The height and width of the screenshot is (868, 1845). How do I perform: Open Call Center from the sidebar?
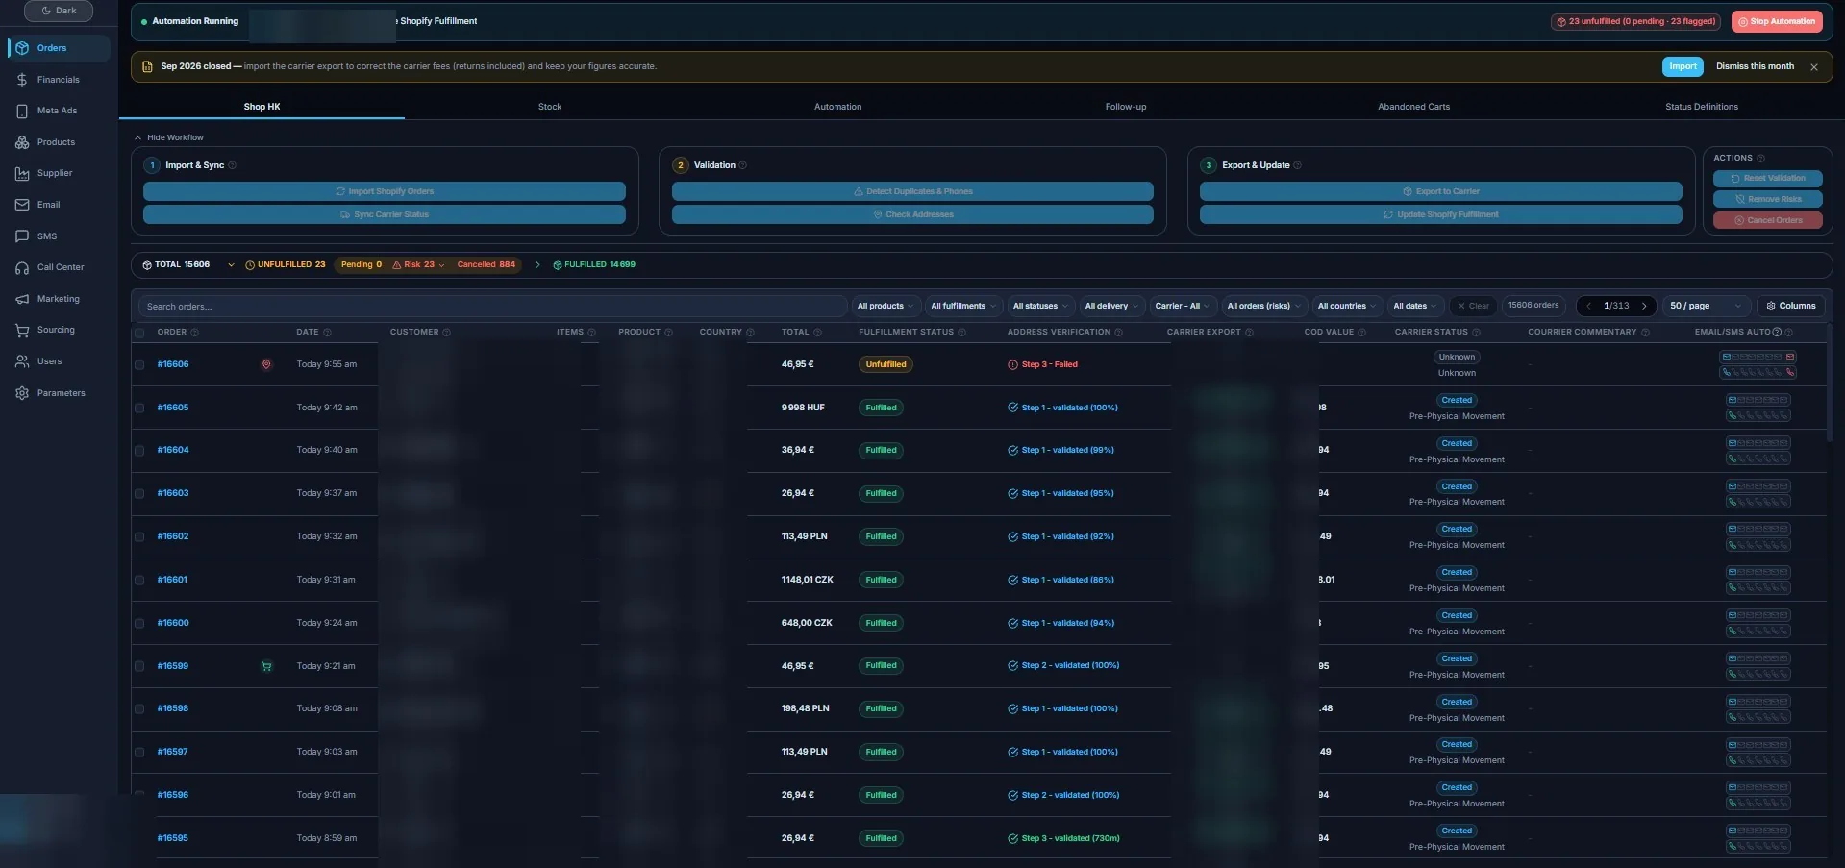(58, 267)
